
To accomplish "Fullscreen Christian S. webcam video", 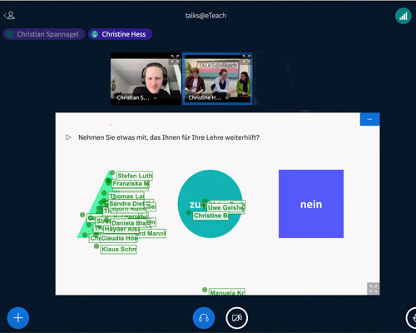I will tap(175, 58).
